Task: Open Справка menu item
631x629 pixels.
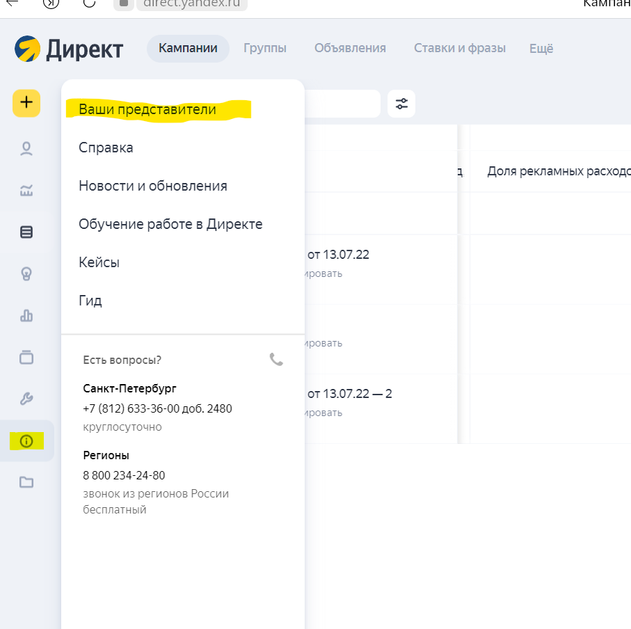Action: tap(106, 148)
